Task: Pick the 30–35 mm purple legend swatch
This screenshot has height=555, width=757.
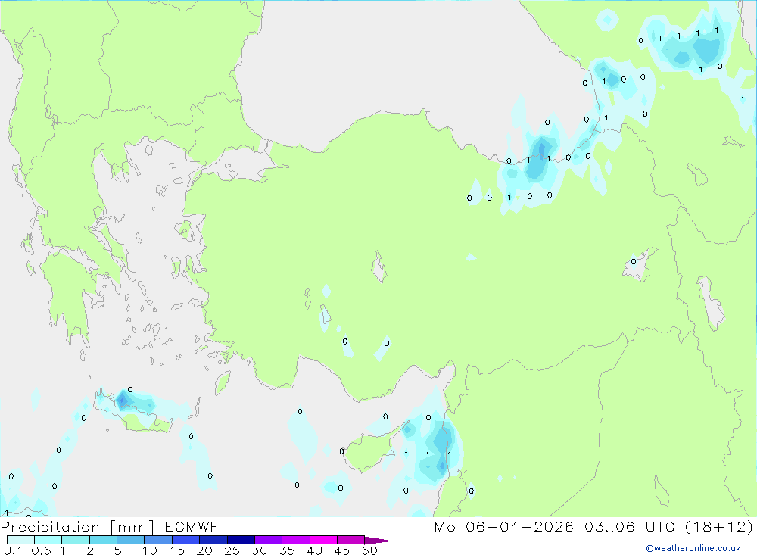Action: tap(269, 540)
